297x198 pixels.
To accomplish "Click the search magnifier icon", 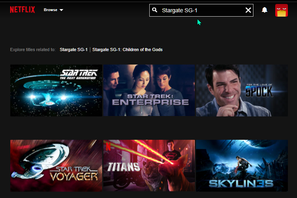I will 154,10.
